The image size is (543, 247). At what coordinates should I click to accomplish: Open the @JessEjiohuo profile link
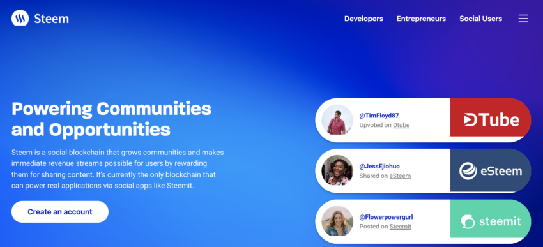(x=379, y=167)
